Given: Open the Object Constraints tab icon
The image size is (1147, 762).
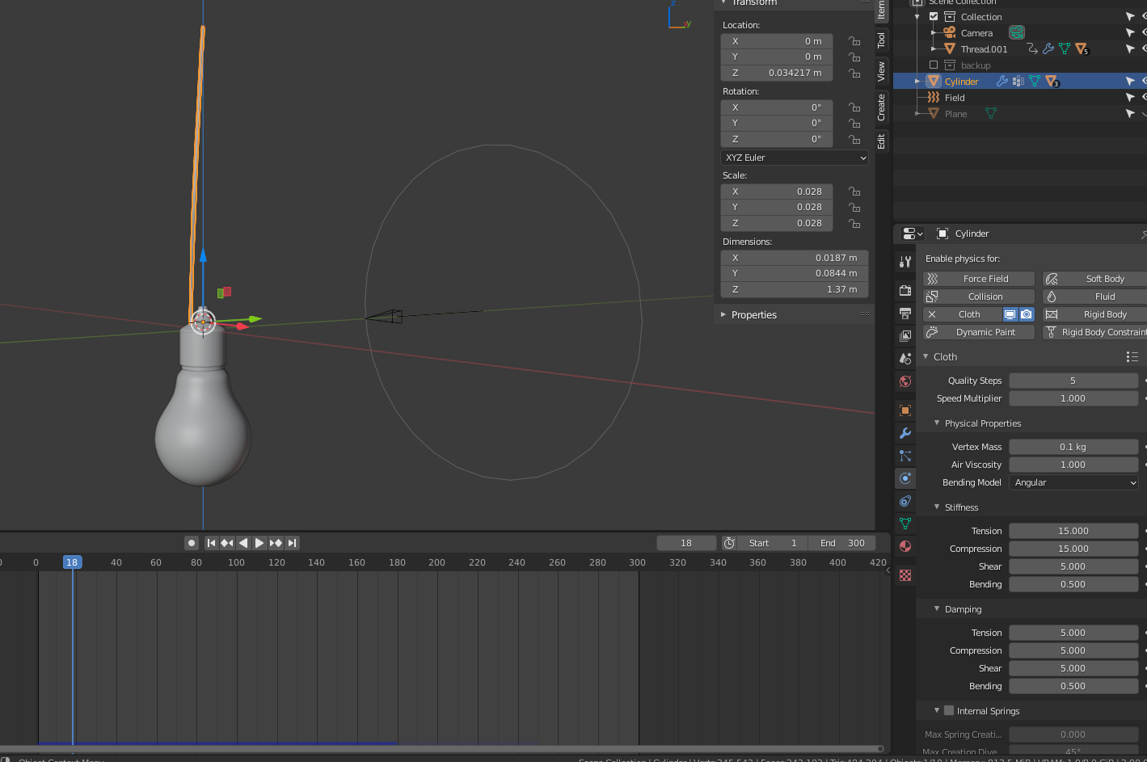Looking at the screenshot, I should coord(905,501).
